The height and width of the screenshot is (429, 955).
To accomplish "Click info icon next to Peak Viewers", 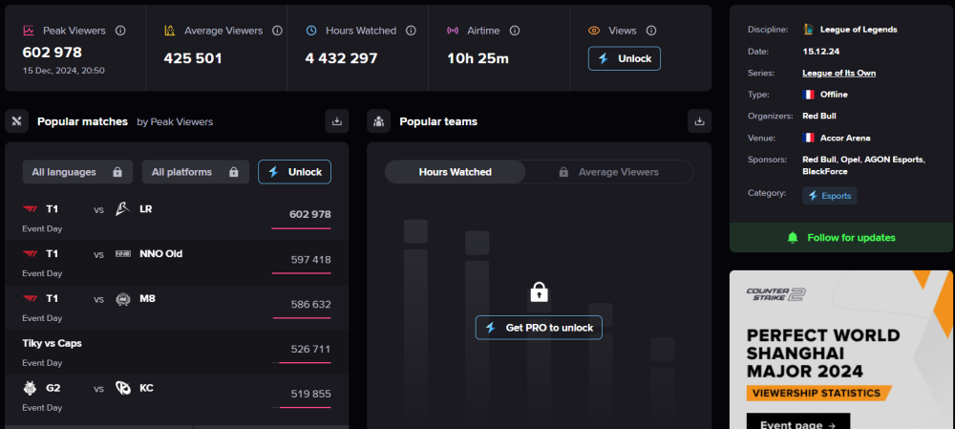I will pyautogui.click(x=120, y=31).
